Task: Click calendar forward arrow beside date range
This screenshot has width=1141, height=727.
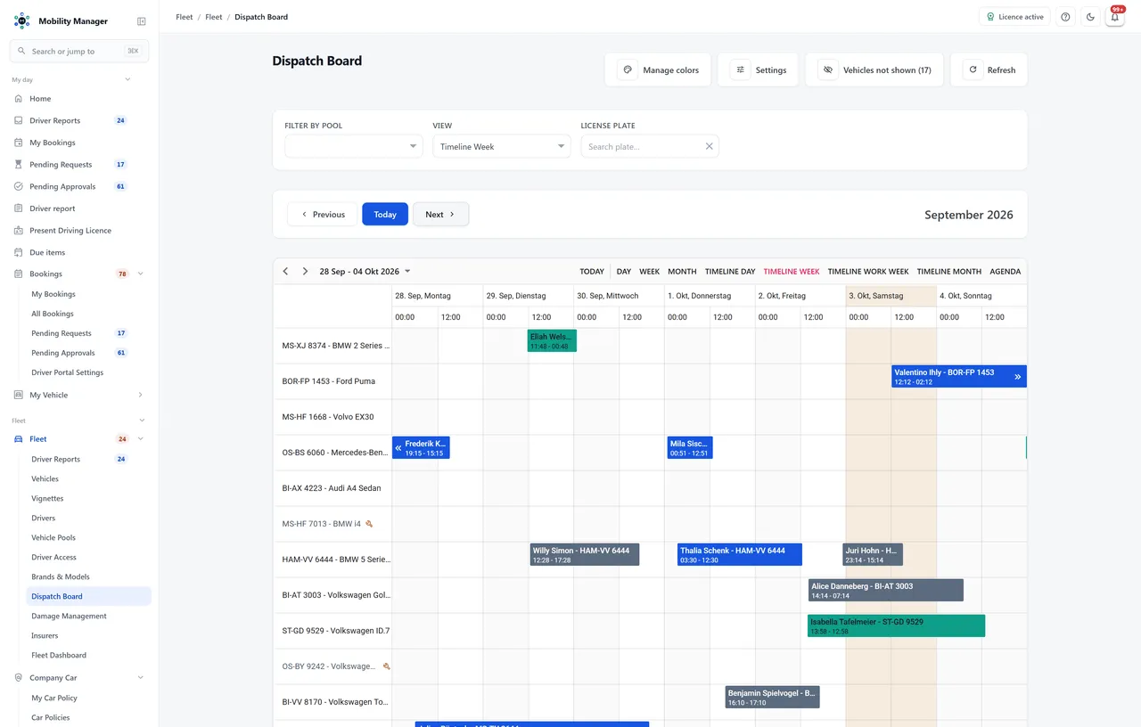Action: [x=305, y=271]
